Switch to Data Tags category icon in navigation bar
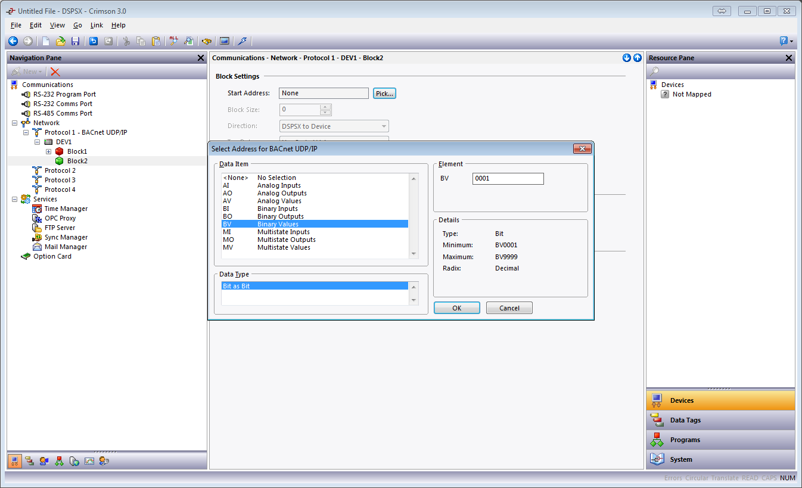 (x=29, y=461)
